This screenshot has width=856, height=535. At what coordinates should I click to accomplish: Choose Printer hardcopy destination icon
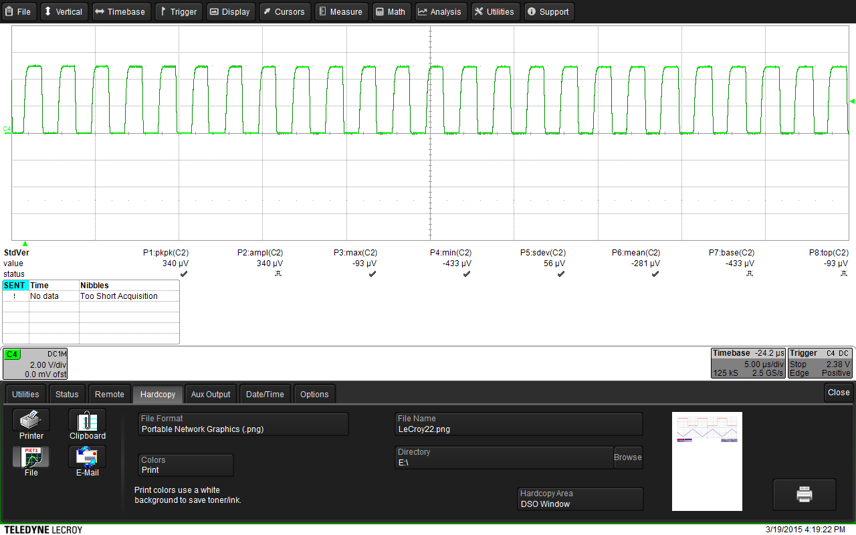click(x=31, y=425)
